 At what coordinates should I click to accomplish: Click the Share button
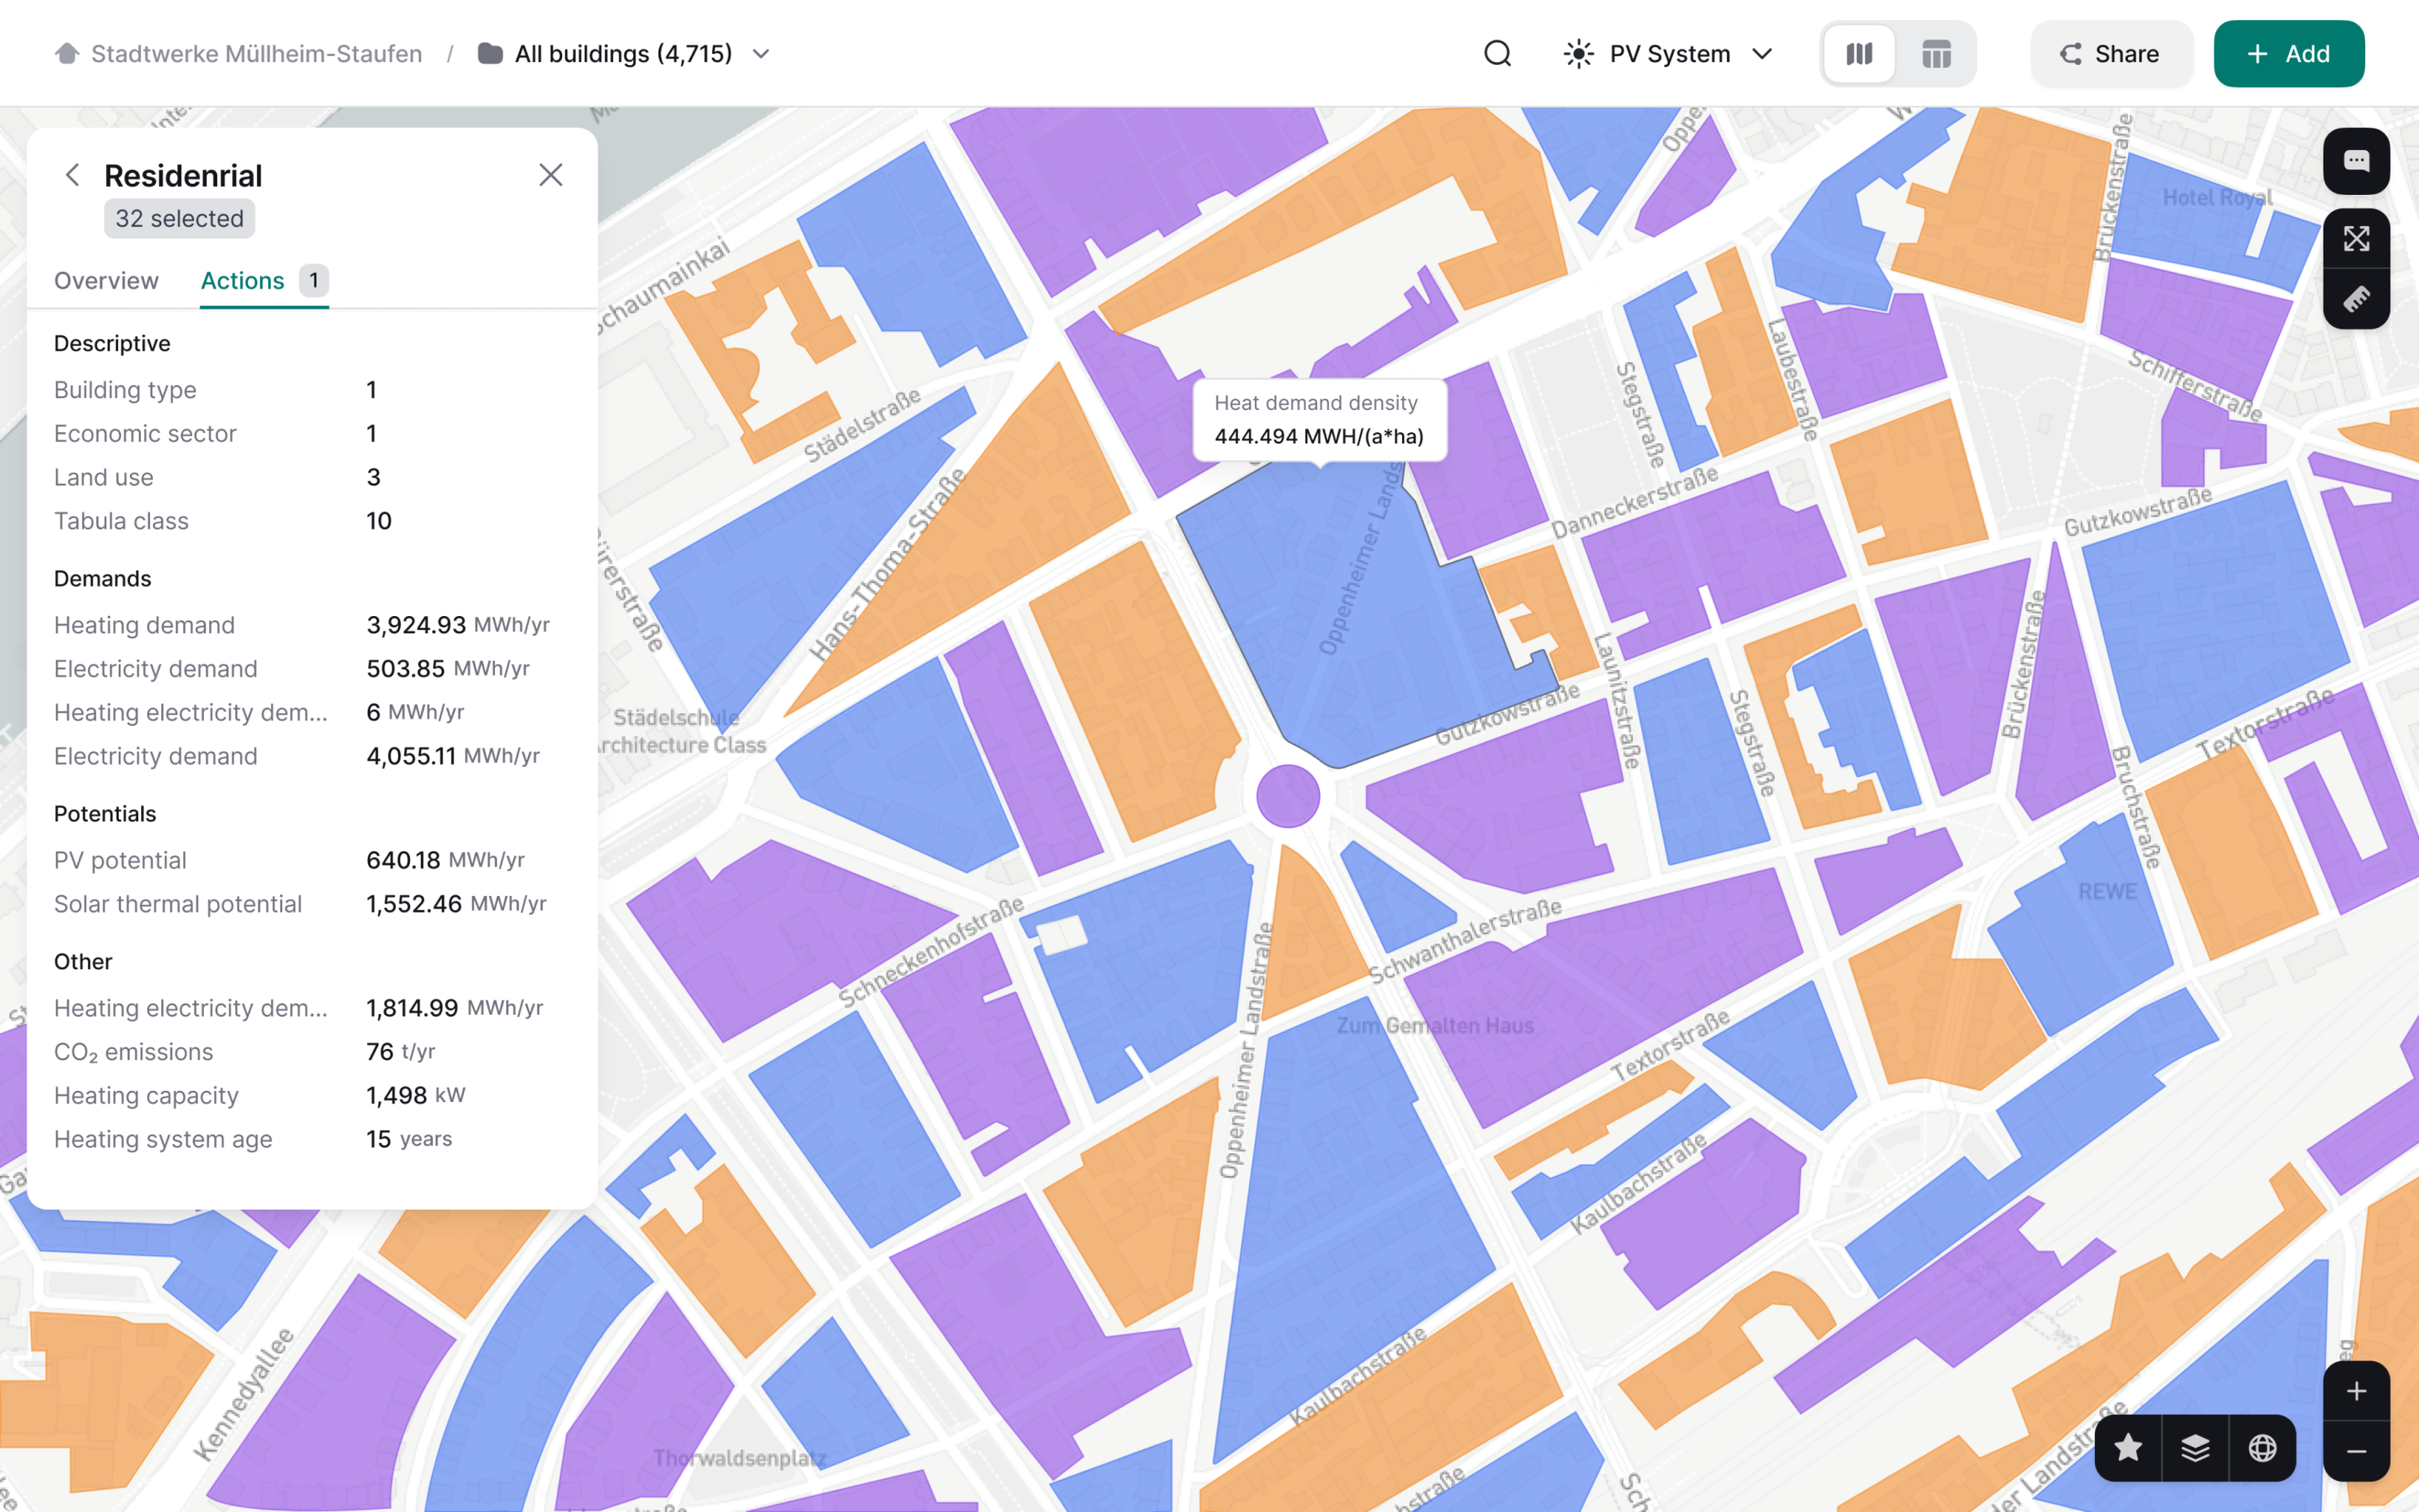(2111, 53)
